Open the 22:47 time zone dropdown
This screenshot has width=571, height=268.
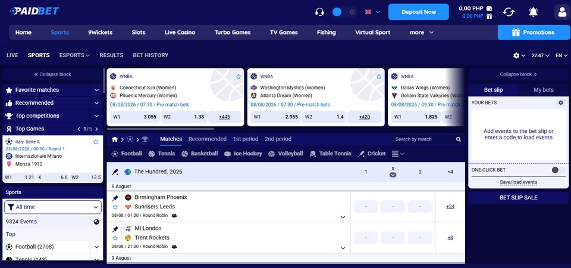(x=540, y=55)
